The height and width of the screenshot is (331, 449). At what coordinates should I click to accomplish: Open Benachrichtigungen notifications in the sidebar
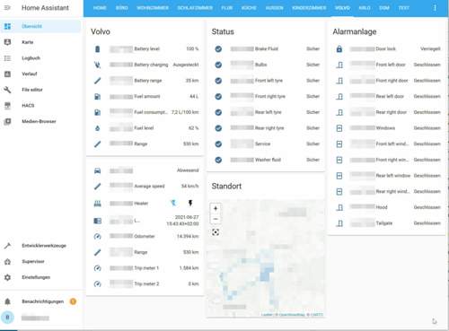tap(41, 301)
